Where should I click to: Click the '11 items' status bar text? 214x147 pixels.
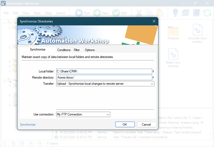[x=52, y=144]
